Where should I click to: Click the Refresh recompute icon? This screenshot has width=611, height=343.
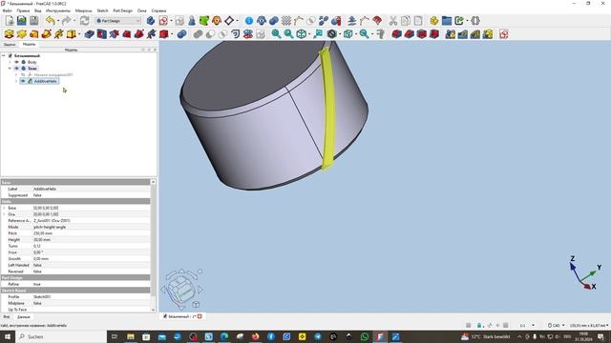click(85, 21)
